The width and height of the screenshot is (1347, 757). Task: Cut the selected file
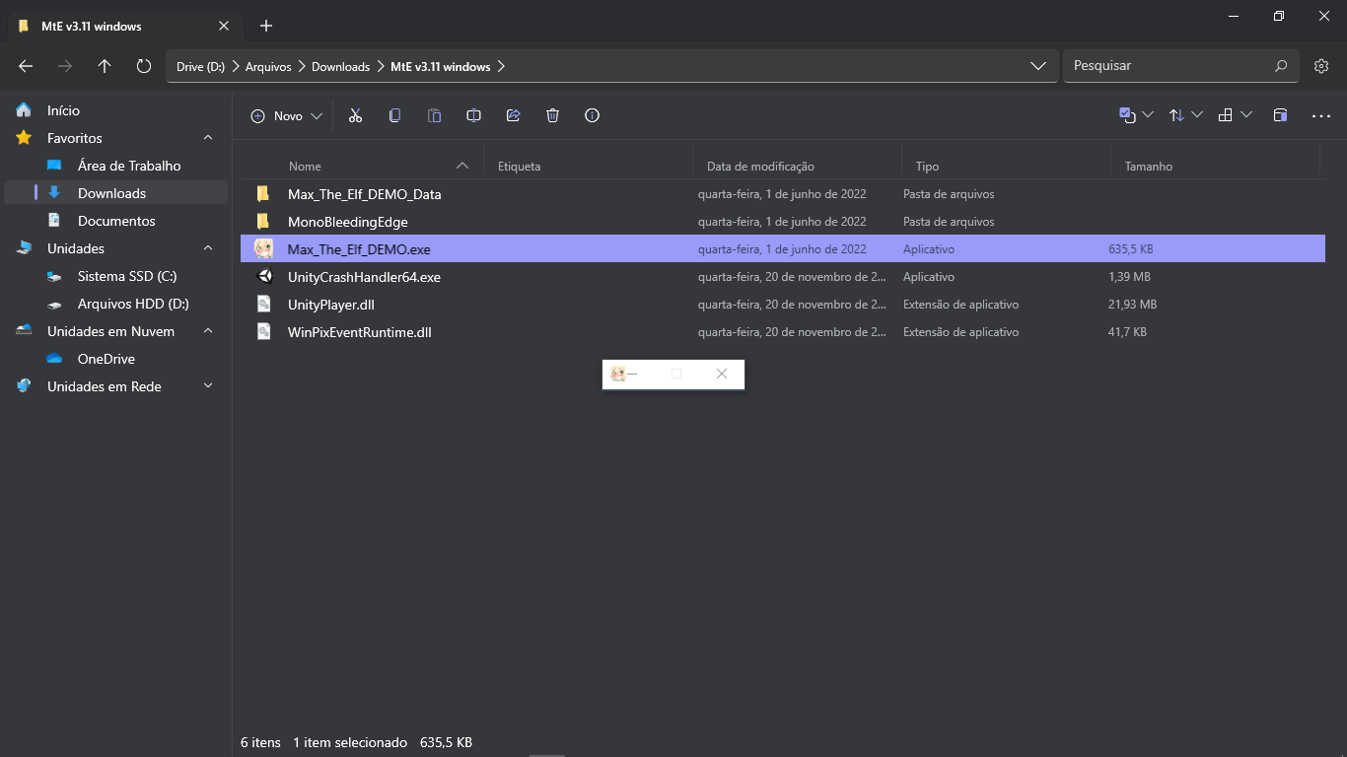tap(355, 115)
